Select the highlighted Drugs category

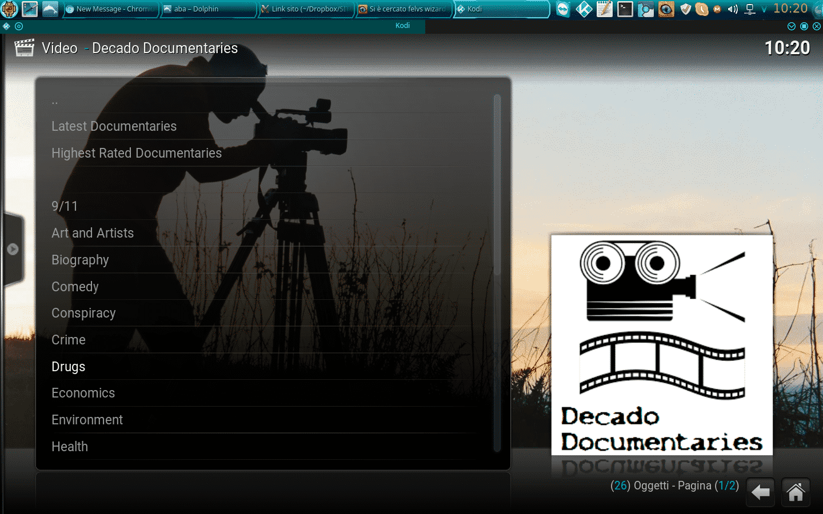pyautogui.click(x=265, y=367)
